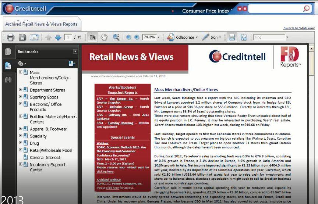Open the Apparel & Footwear bookmark label
Image resolution: width=318 pixels, height=204 pixels.
click(x=49, y=129)
